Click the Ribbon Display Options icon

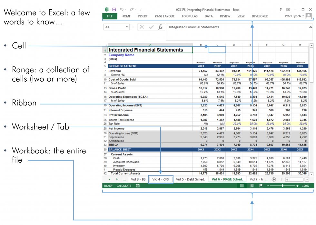coord(288,10)
